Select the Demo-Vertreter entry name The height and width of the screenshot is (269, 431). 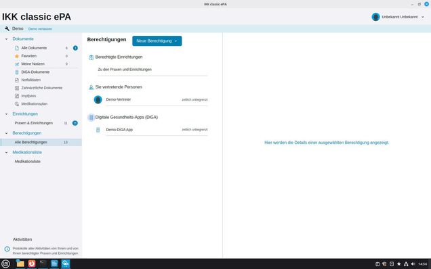[119, 99]
